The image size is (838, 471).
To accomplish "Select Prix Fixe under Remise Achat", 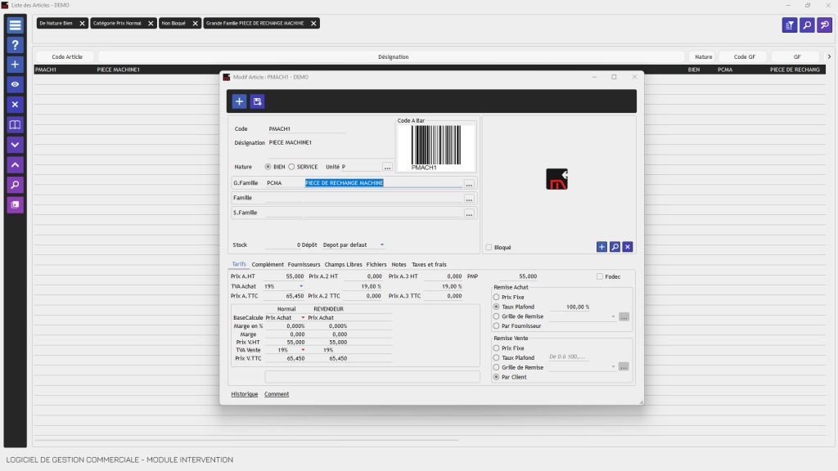I will point(496,297).
